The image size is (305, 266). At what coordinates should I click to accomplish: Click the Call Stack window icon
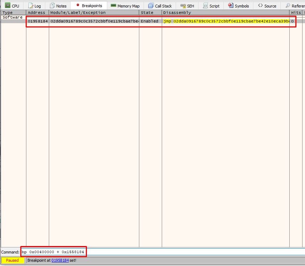pos(151,6)
